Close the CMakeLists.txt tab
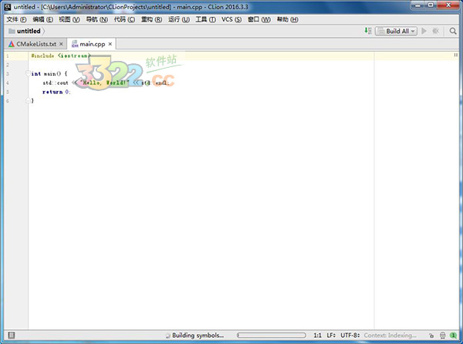 click(61, 44)
